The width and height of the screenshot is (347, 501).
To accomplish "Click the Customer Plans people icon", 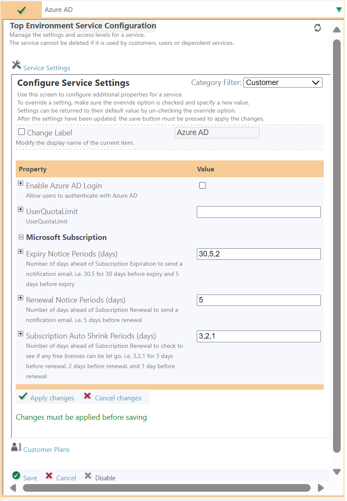I will (x=16, y=447).
